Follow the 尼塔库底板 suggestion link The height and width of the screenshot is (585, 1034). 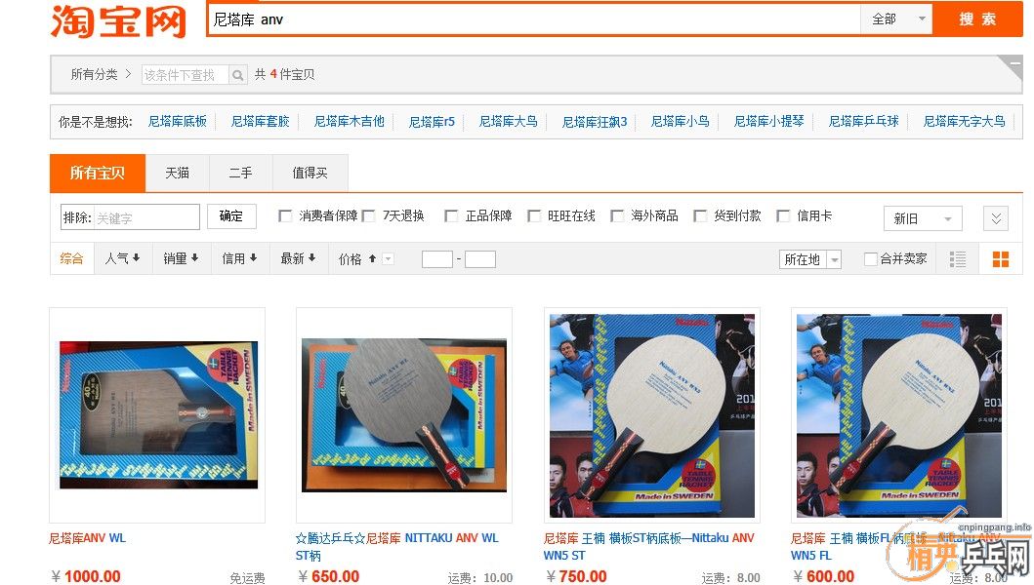(178, 121)
